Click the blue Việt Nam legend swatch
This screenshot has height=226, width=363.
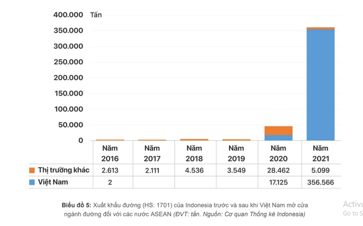tap(32, 182)
